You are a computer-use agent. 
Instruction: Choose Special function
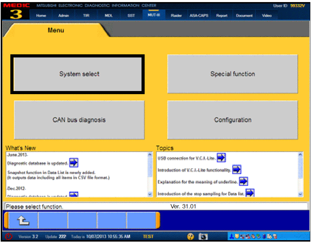[233, 74]
